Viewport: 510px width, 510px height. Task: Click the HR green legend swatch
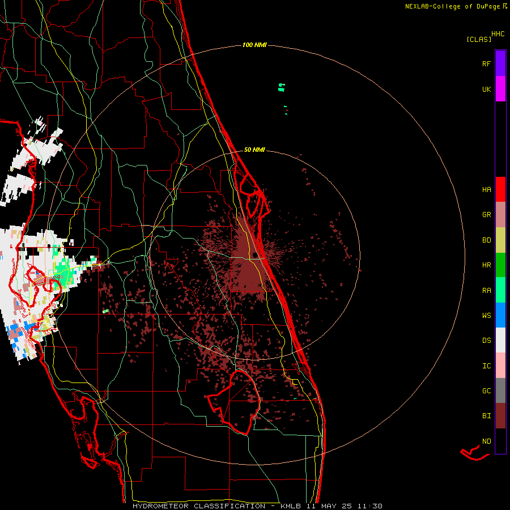pos(500,265)
